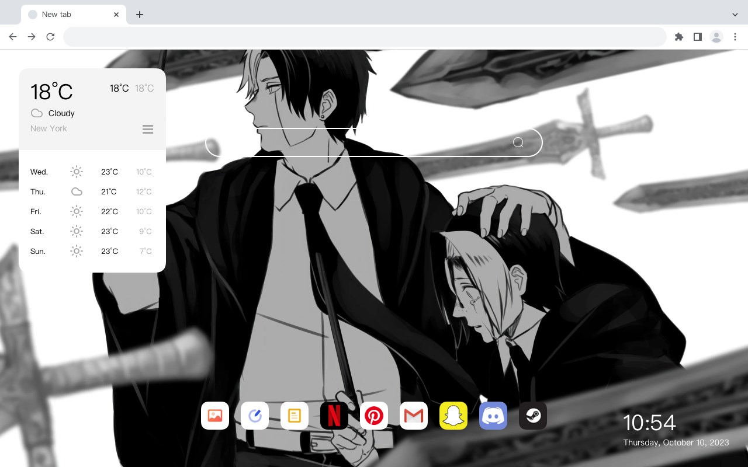Click the Sunday sunny weather icon
Image resolution: width=748 pixels, height=467 pixels.
coord(77,251)
